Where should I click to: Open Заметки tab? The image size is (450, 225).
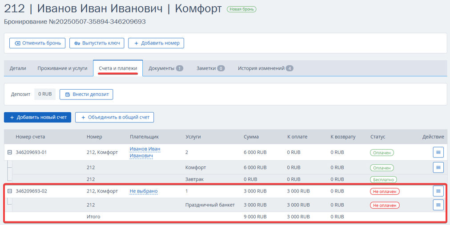[210, 68]
